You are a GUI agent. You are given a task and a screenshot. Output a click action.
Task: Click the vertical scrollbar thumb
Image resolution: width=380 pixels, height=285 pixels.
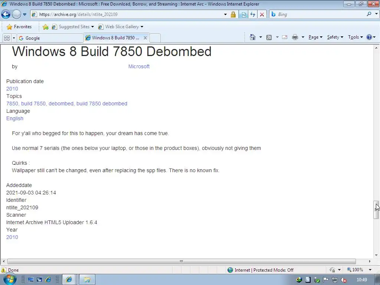point(376,210)
